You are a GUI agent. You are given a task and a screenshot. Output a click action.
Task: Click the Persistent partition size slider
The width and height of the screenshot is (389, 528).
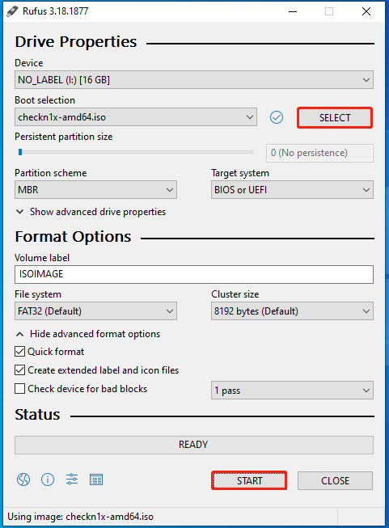(x=135, y=152)
